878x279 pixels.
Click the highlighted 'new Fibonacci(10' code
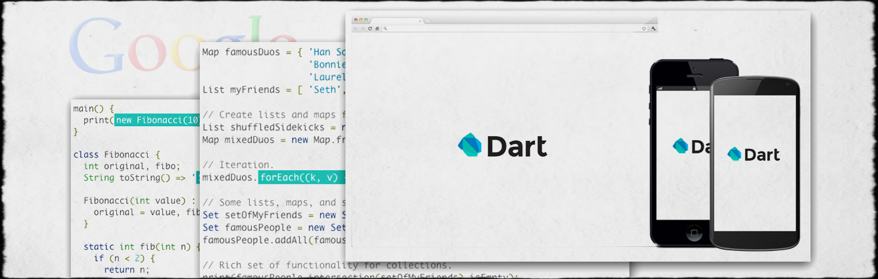click(157, 120)
